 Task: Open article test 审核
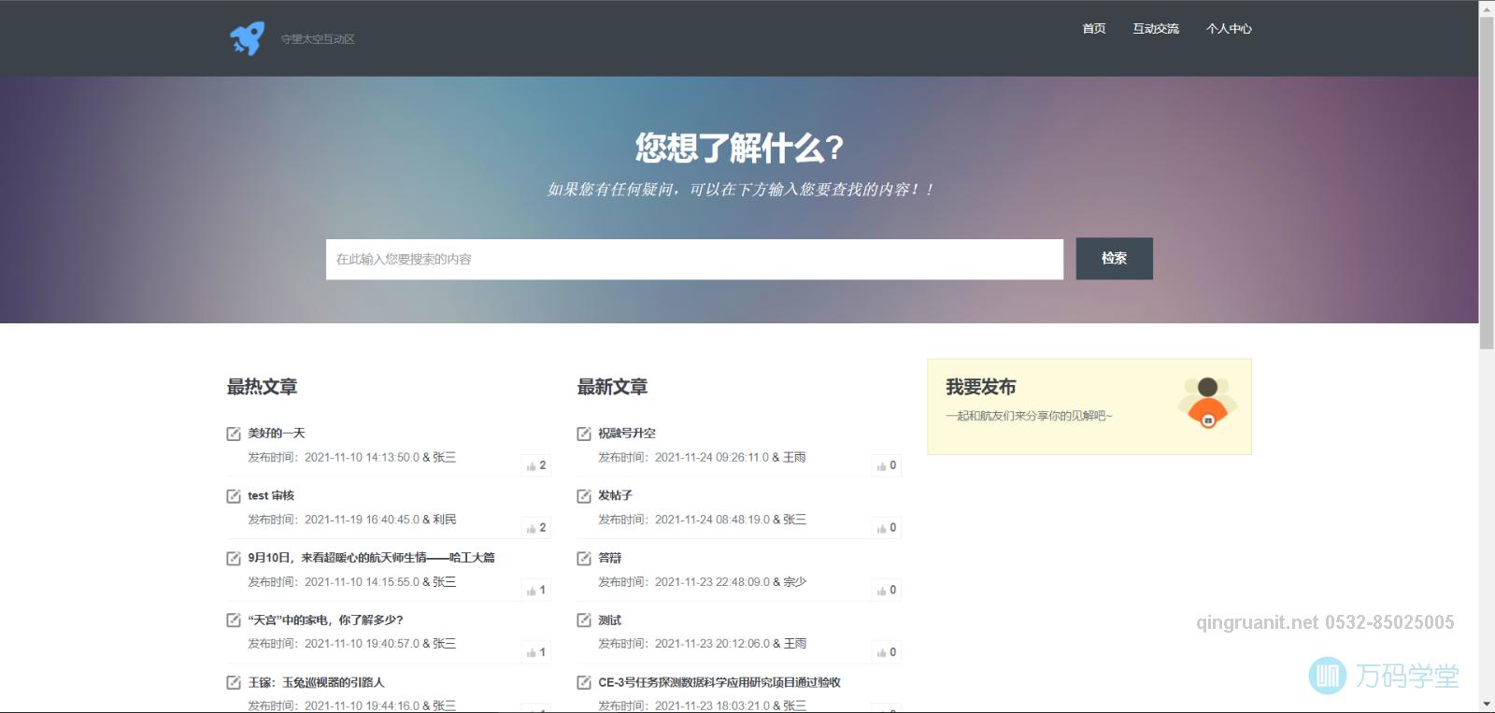click(x=271, y=495)
